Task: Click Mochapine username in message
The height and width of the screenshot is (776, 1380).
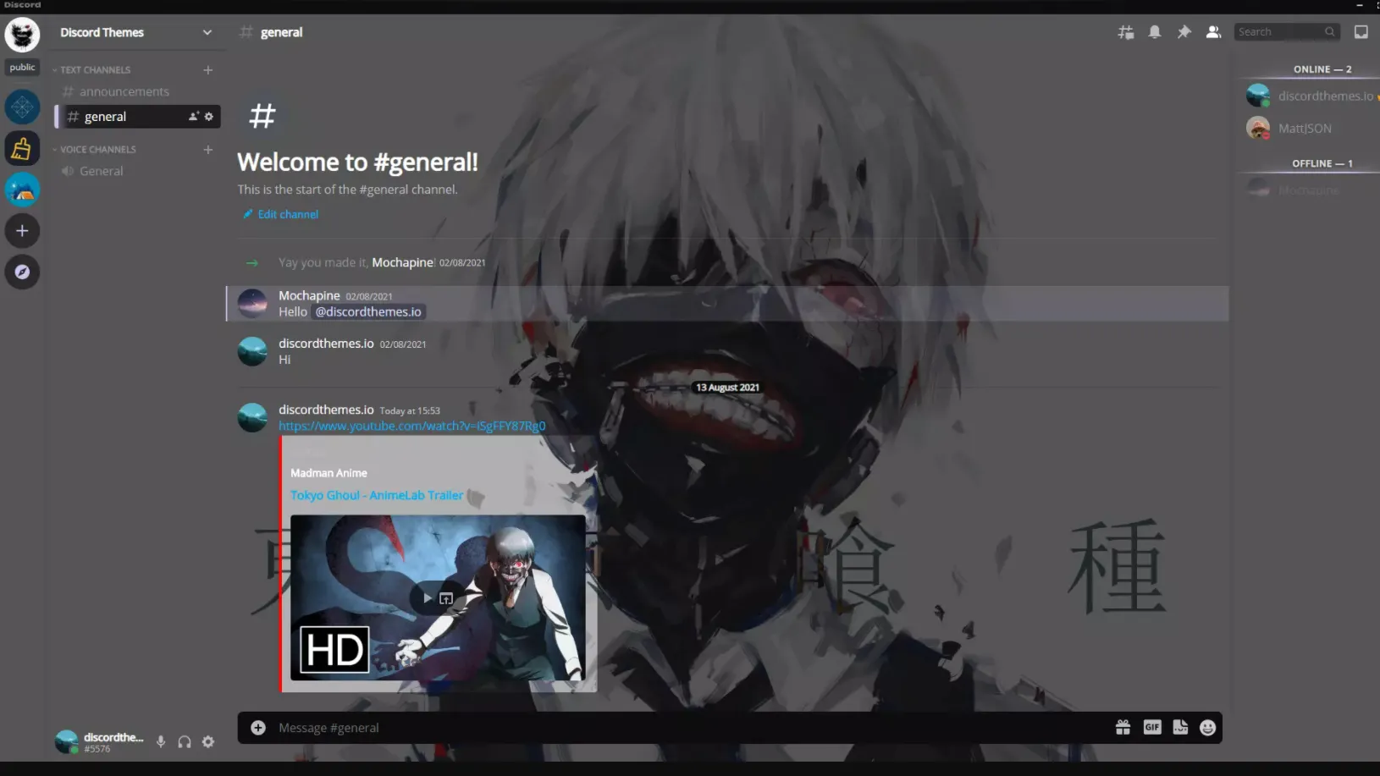Action: (309, 296)
